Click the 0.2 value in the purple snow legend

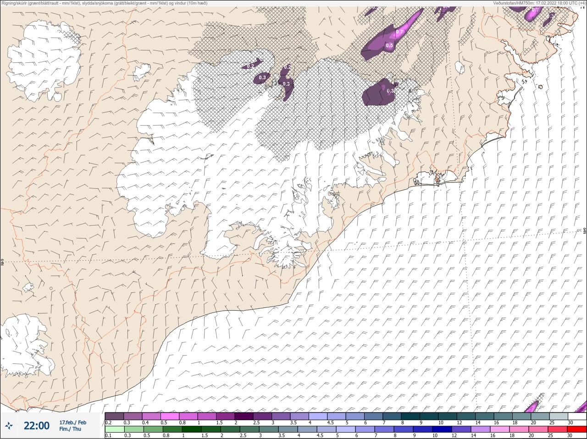click(x=108, y=423)
